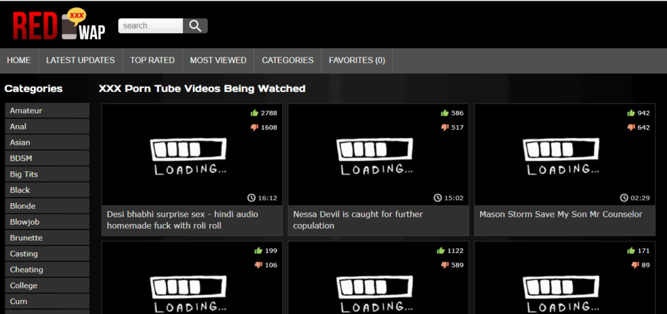The width and height of the screenshot is (667, 314).
Task: Click thumbs-up icon next to 586
Action: click(x=445, y=113)
